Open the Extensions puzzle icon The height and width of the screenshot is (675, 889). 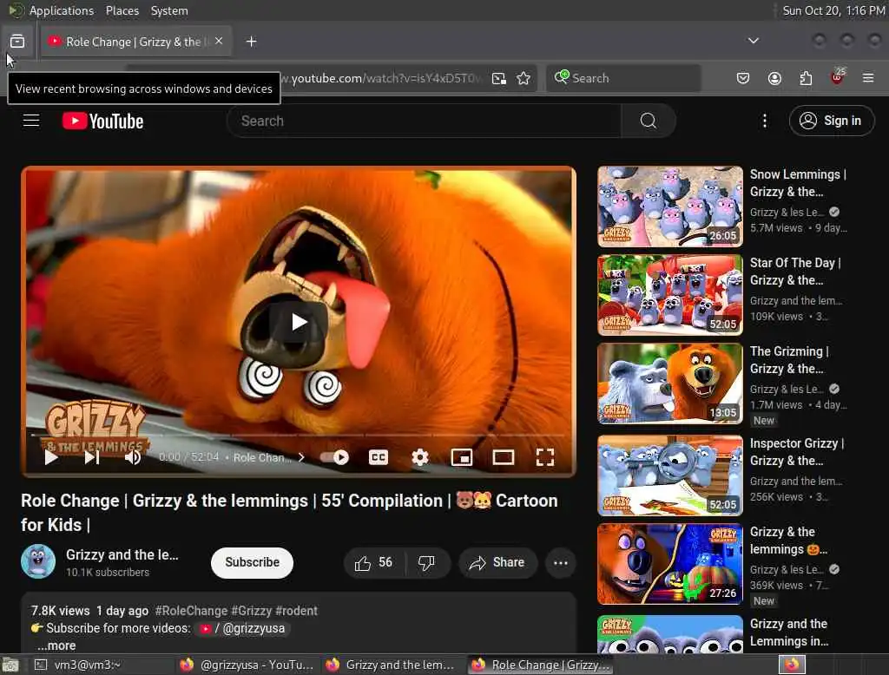pyautogui.click(x=806, y=78)
